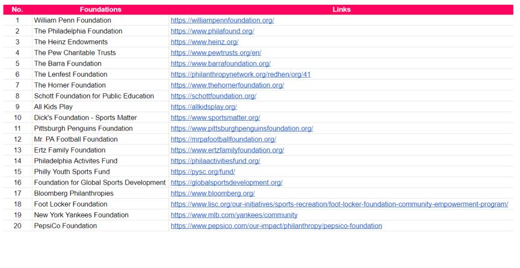Select 'Foundation for Global Sports Development' cell
Viewport: 520px width, 268px height.
pyautogui.click(x=101, y=183)
